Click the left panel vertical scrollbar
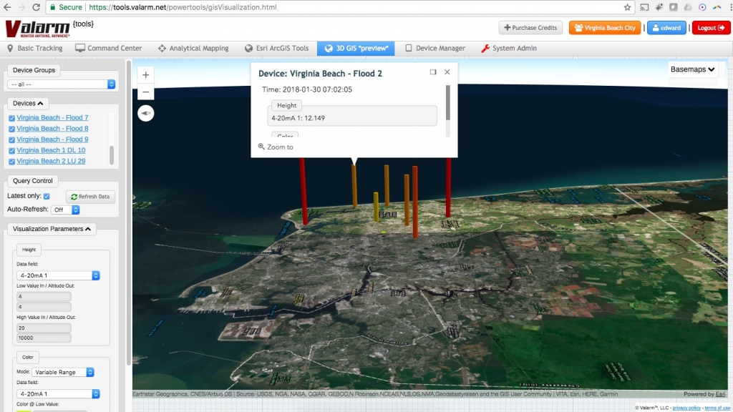The image size is (733, 412). coord(129,212)
